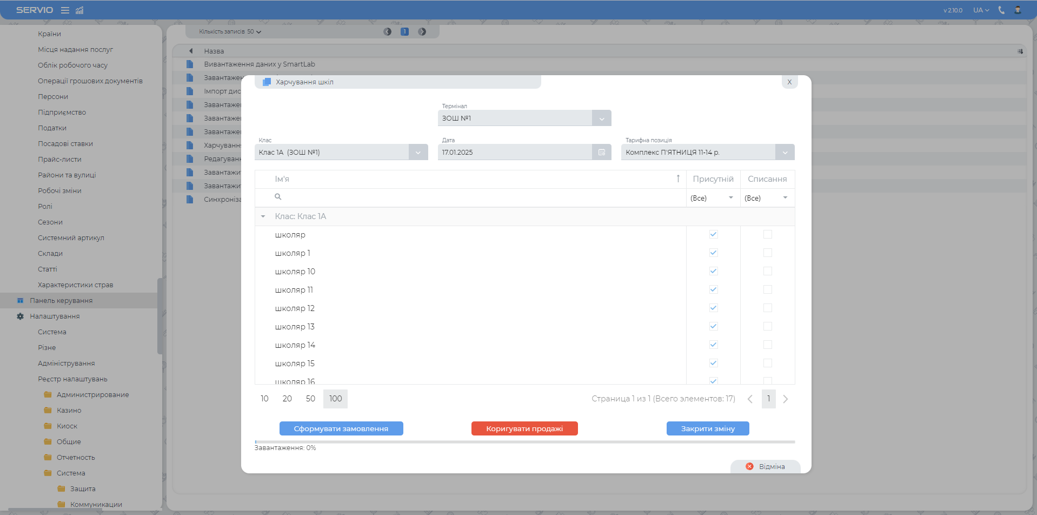Check Списання checkbox for школяр 10
Viewport: 1037px width, 515px height.
[767, 272]
